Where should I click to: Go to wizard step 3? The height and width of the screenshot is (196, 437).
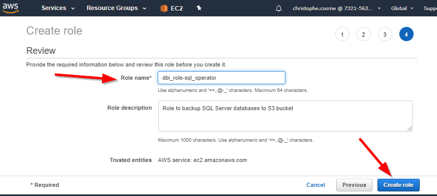385,35
